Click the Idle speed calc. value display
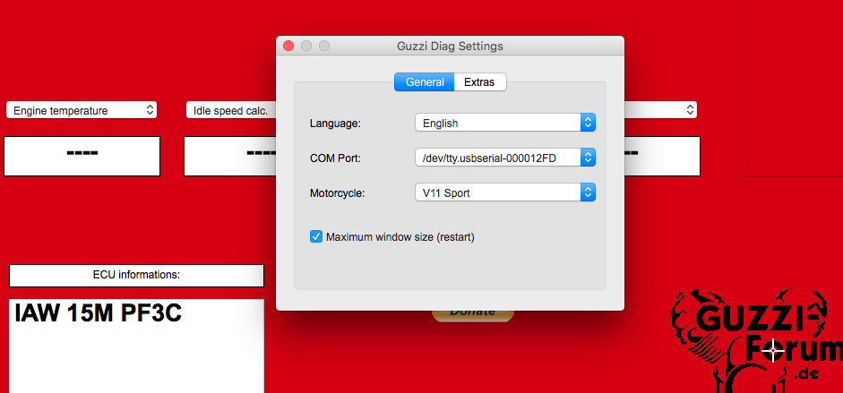Viewport: 843px width, 393px height. click(x=230, y=157)
